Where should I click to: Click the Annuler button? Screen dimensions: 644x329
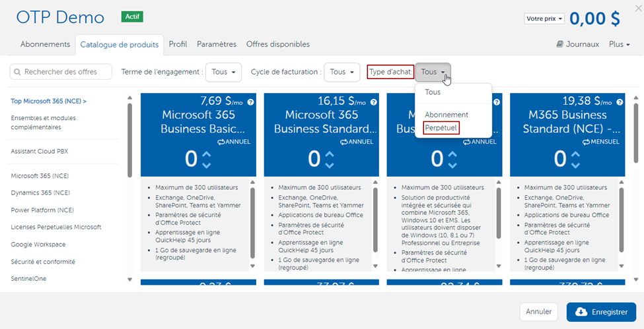pyautogui.click(x=539, y=312)
